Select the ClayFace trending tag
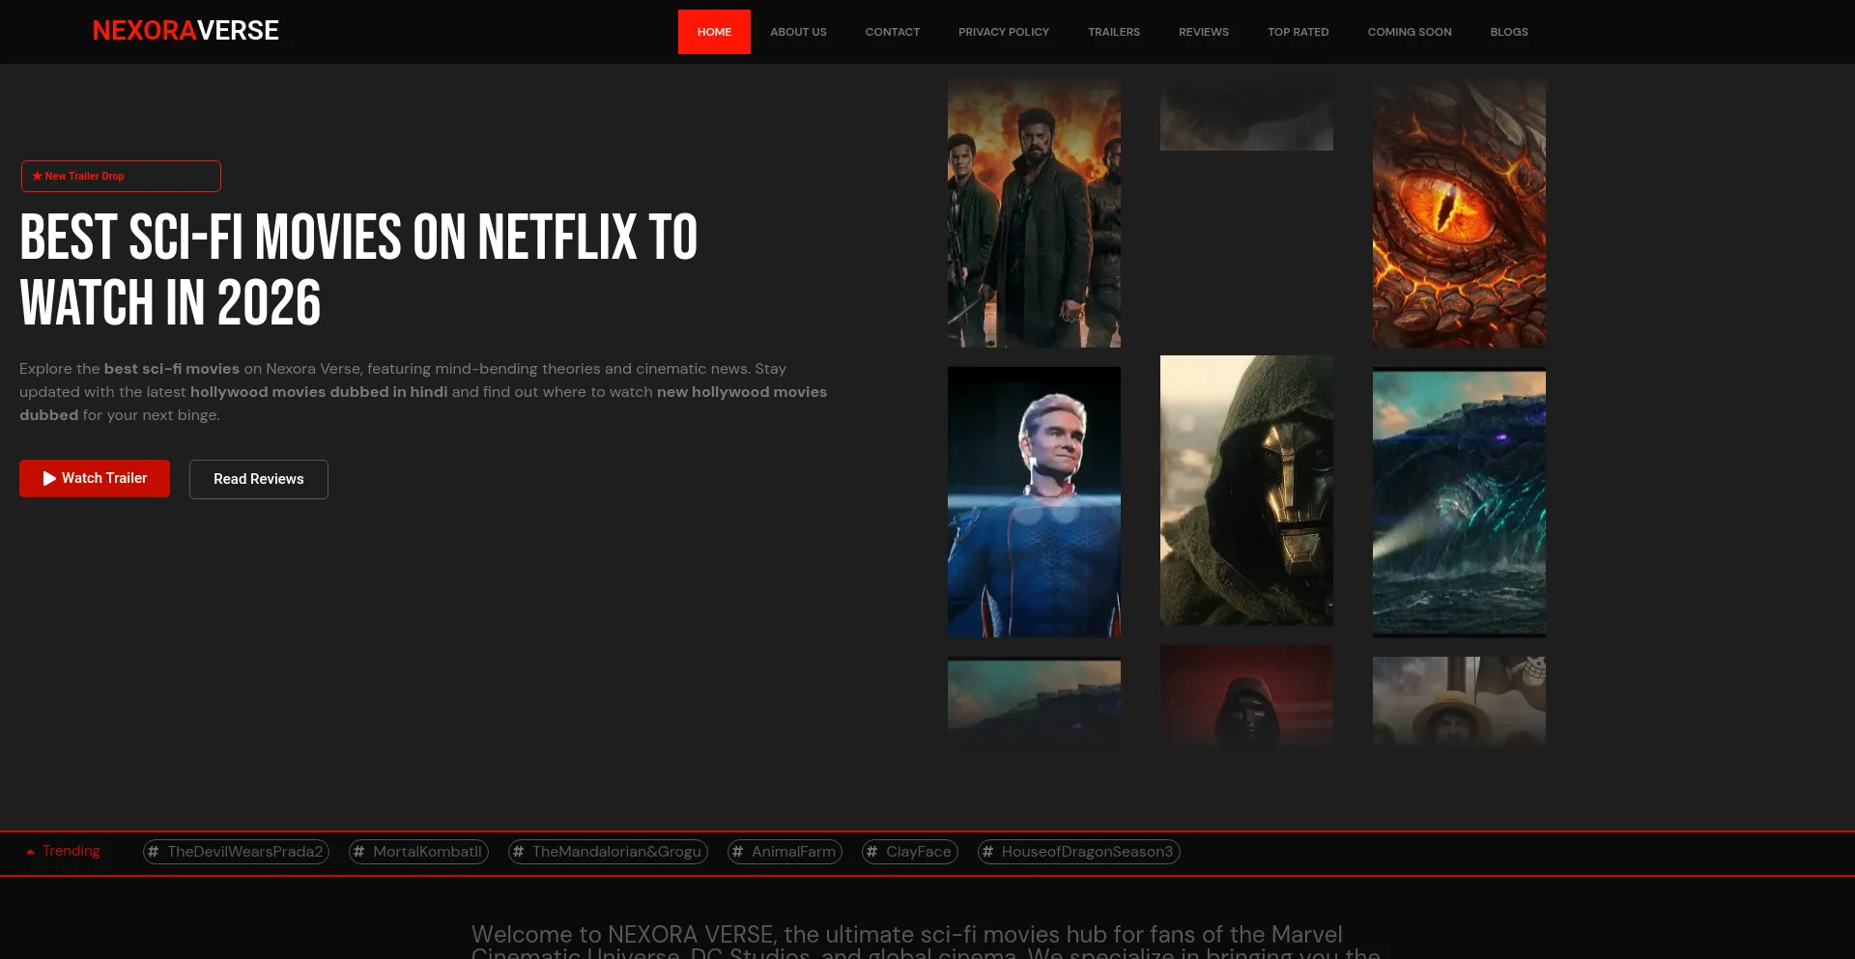Screen dimensions: 1855x959 (x=909, y=852)
